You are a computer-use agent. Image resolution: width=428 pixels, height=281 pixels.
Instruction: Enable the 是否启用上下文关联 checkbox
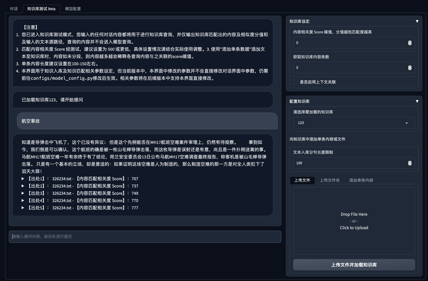pyautogui.click(x=295, y=82)
